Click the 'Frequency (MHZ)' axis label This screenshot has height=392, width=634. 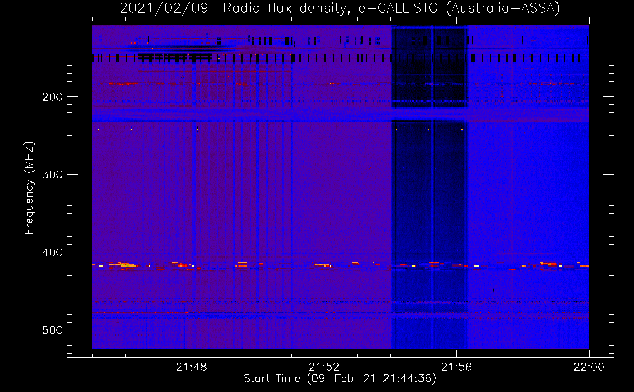(29, 188)
